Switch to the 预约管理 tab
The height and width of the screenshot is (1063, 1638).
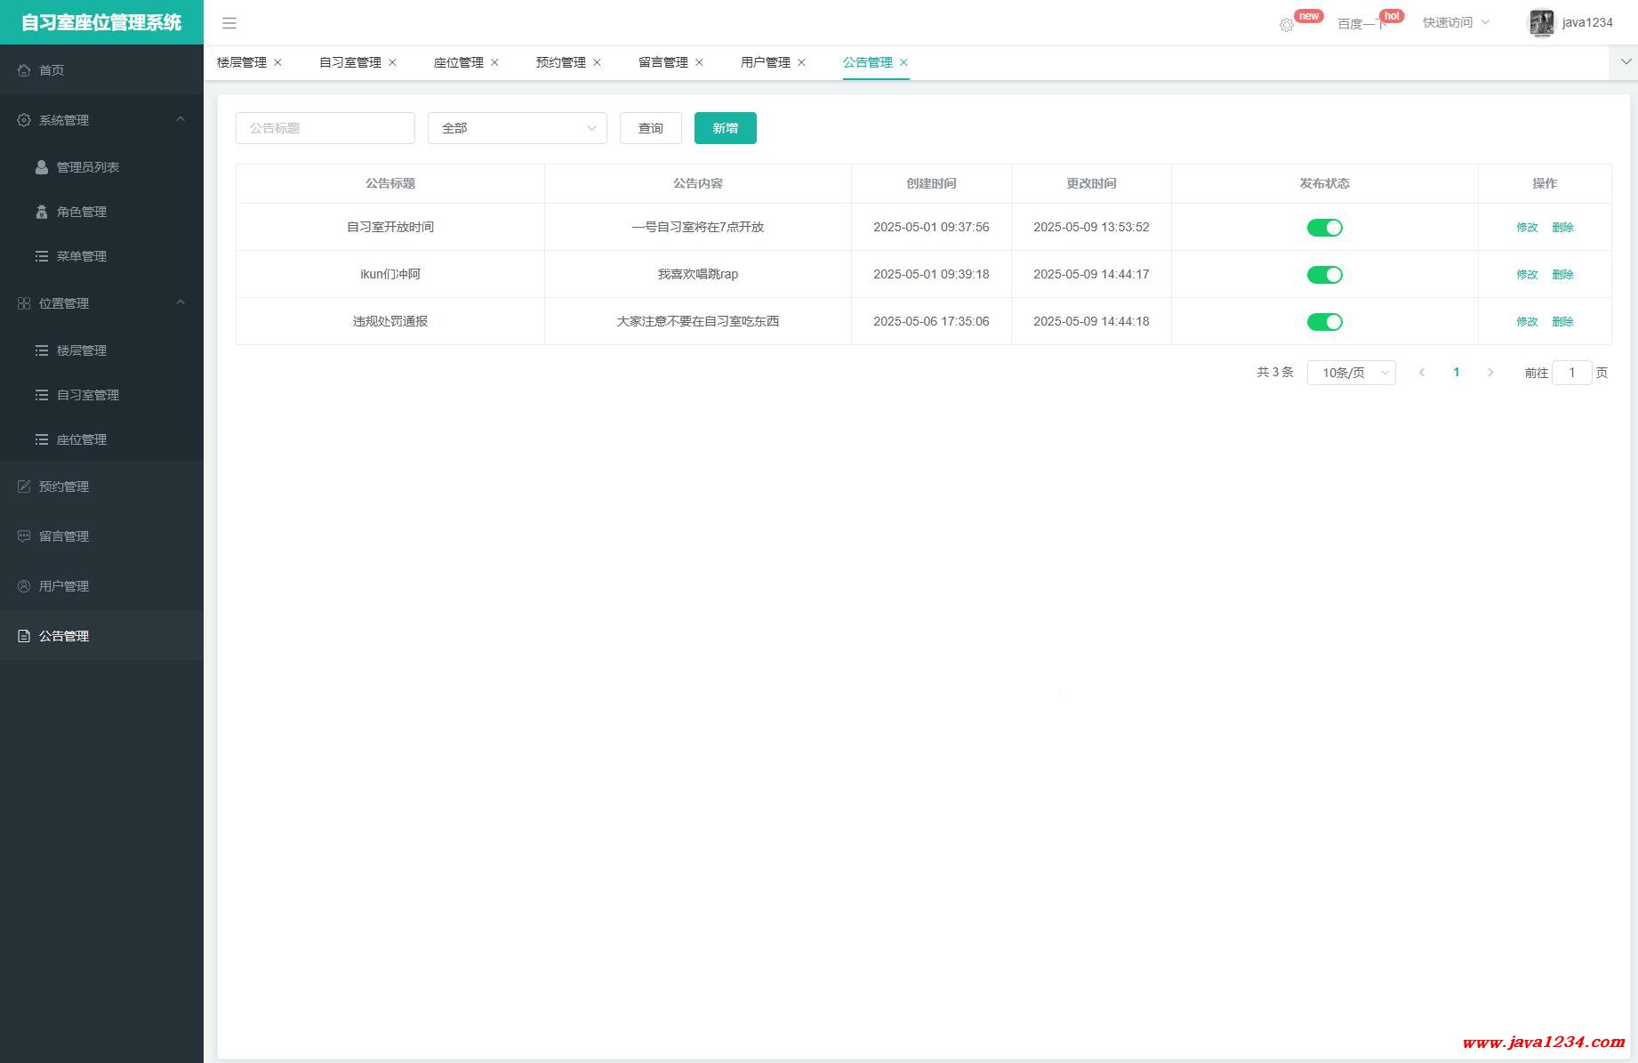560,62
